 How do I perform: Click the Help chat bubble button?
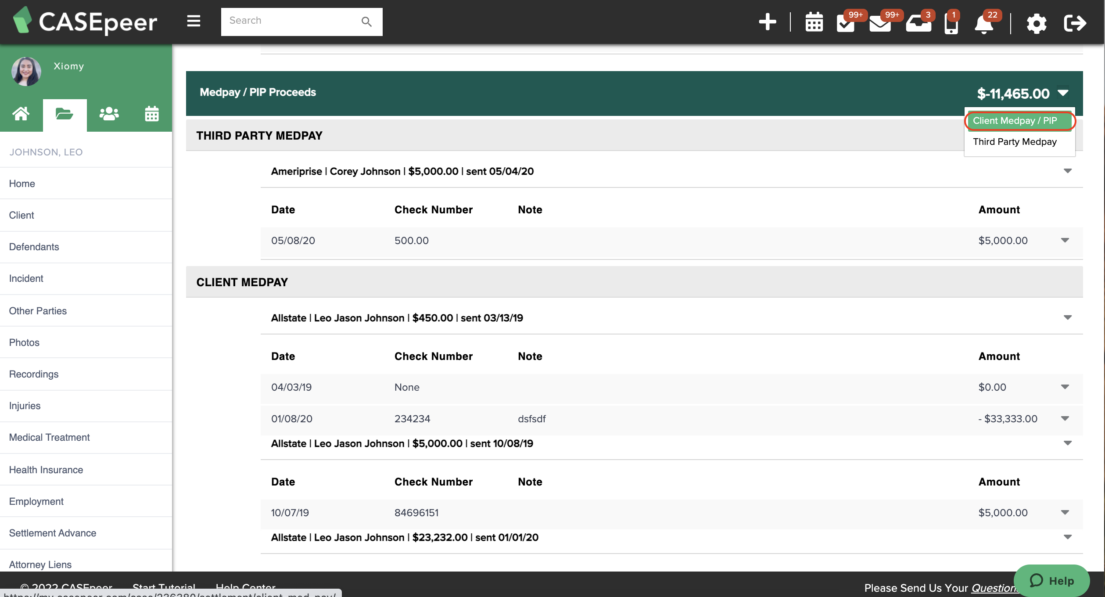1051,581
